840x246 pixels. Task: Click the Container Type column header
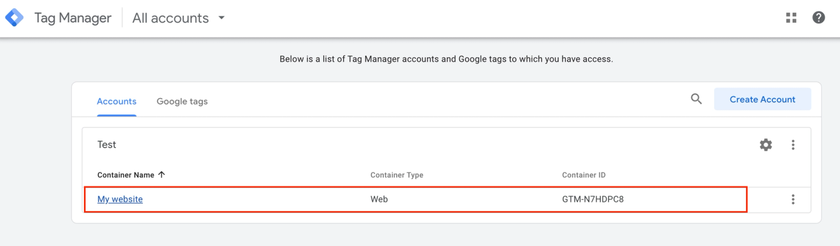point(397,175)
